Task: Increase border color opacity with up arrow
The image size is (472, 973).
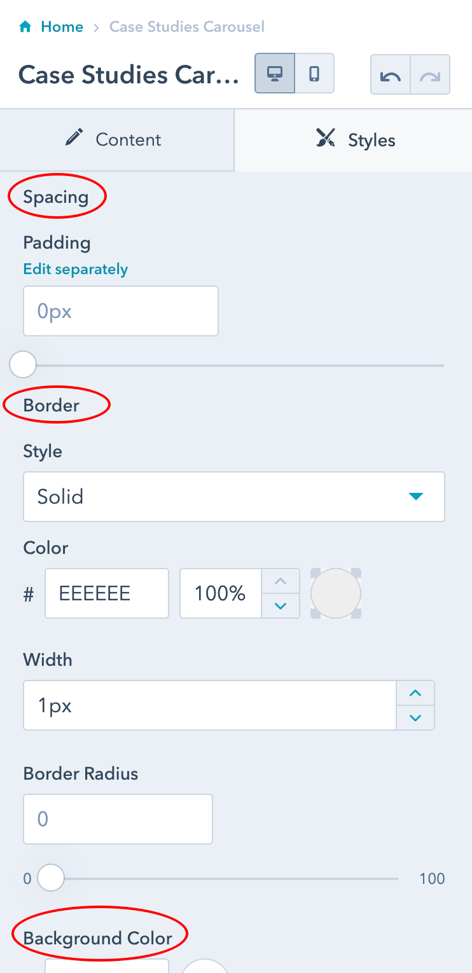Action: point(281,581)
